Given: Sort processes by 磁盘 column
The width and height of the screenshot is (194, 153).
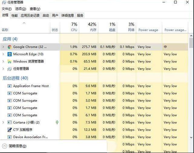Looking at the screenshot, I should [108, 28].
